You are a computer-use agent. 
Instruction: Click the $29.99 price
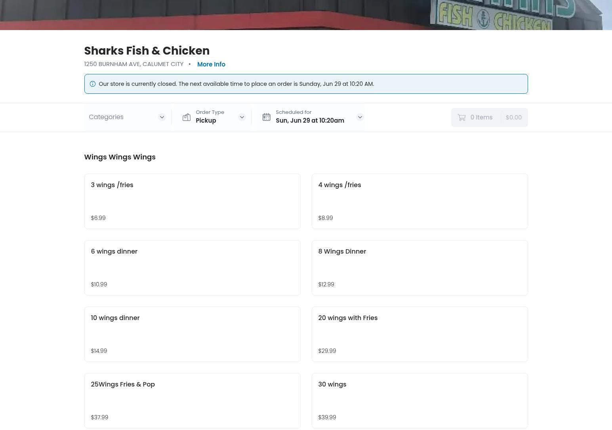[x=327, y=351]
